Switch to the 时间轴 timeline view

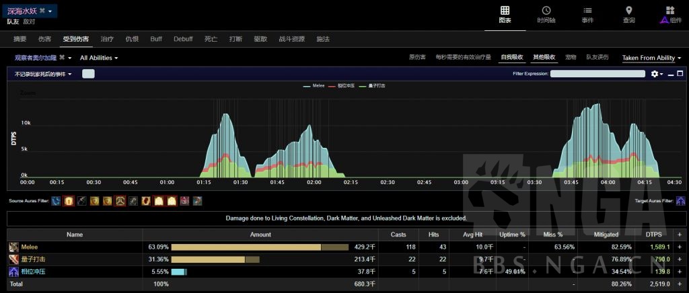tap(546, 14)
